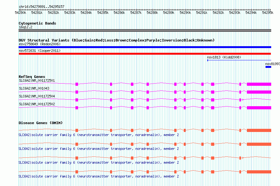Image resolution: width=280 pixels, height=186 pixels.
Task: Open the topmost OMIM SLC6A2 solute carrier link
Action: (x=98, y=135)
